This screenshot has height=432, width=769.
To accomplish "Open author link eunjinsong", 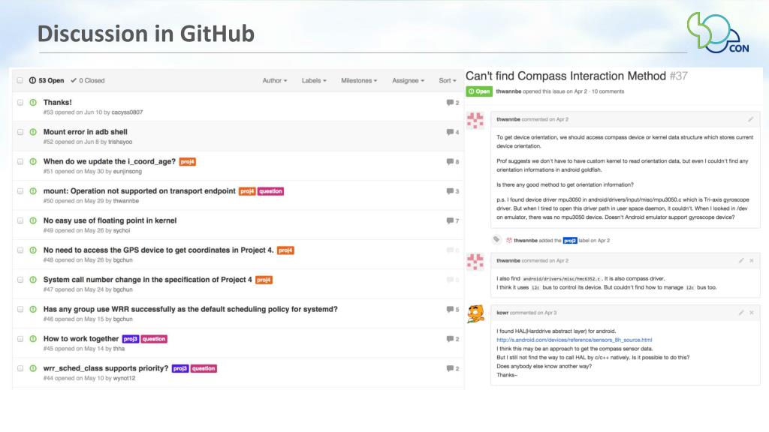I will (x=128, y=172).
